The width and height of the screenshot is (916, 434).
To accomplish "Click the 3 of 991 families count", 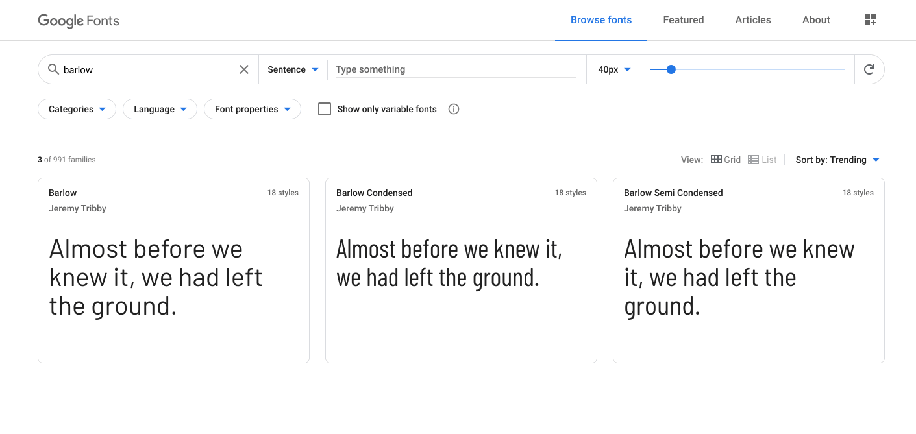I will point(67,160).
